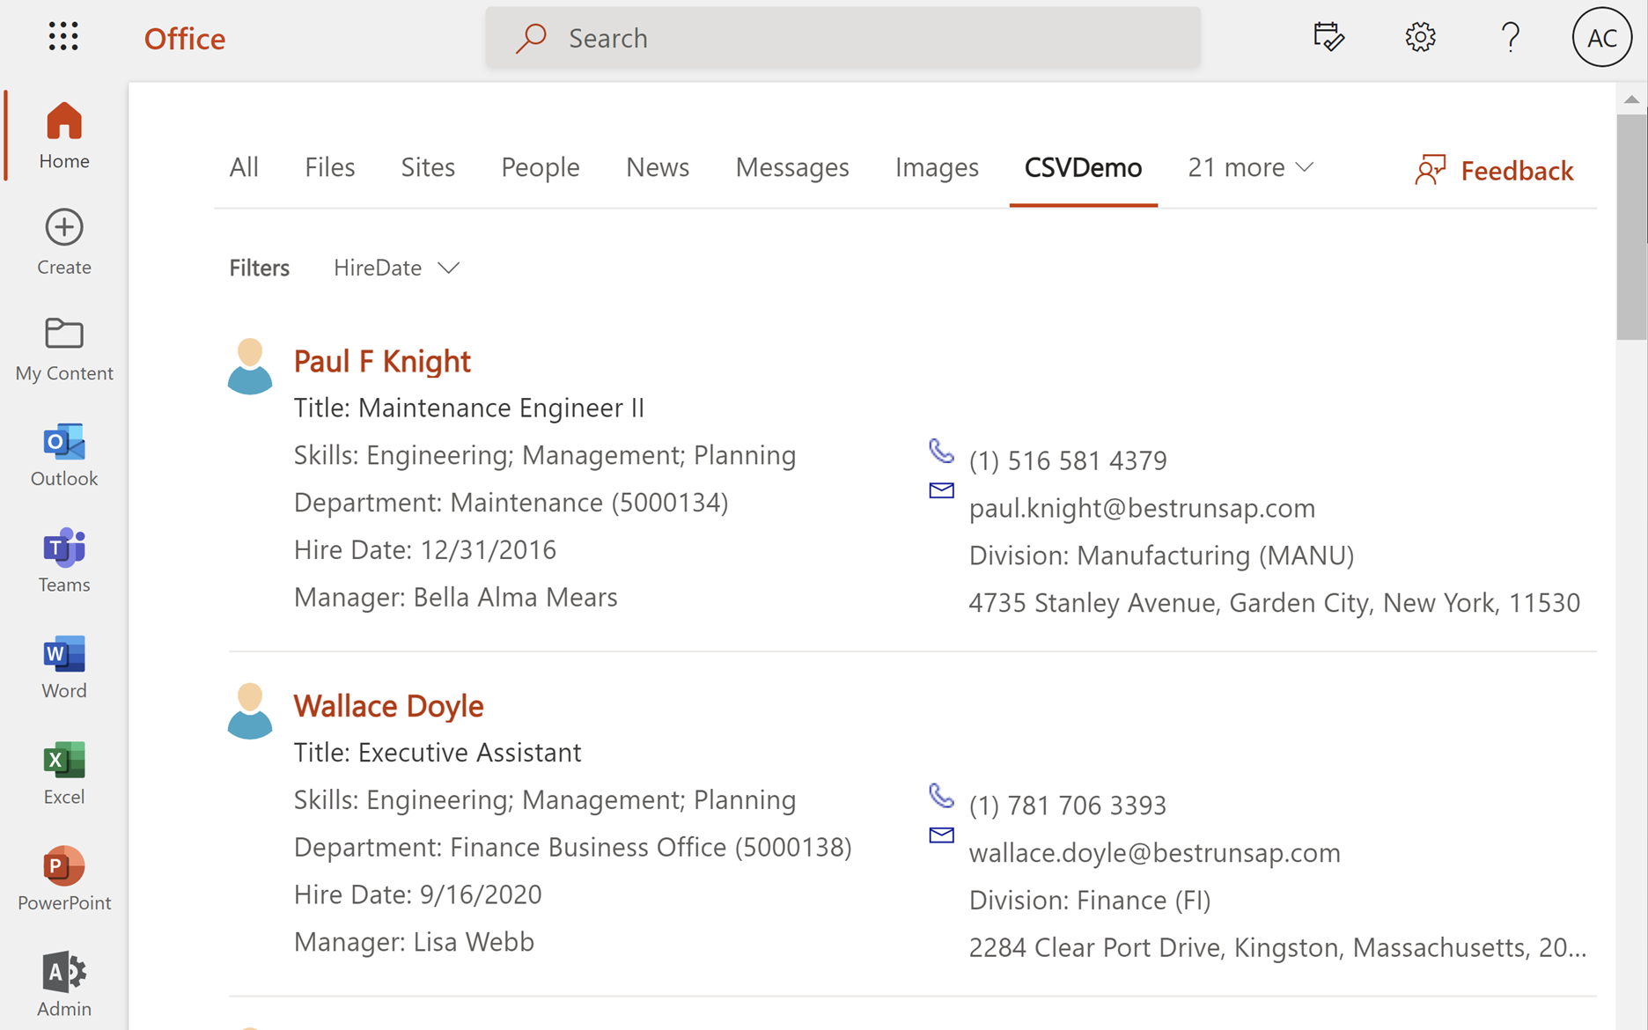
Task: Click into the Search box
Action: tap(842, 38)
